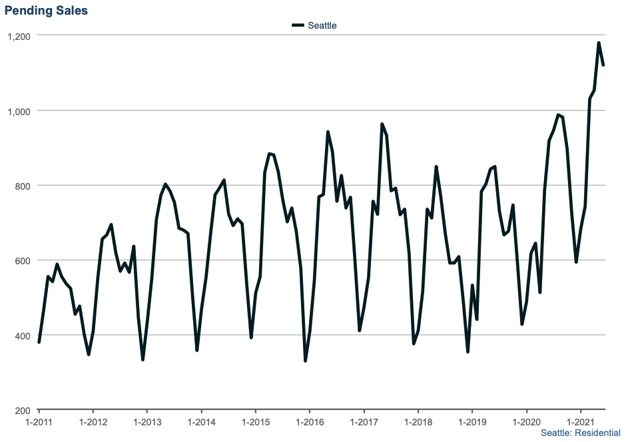Click the 200 y-axis label
The height and width of the screenshot is (442, 626).
click(x=21, y=411)
